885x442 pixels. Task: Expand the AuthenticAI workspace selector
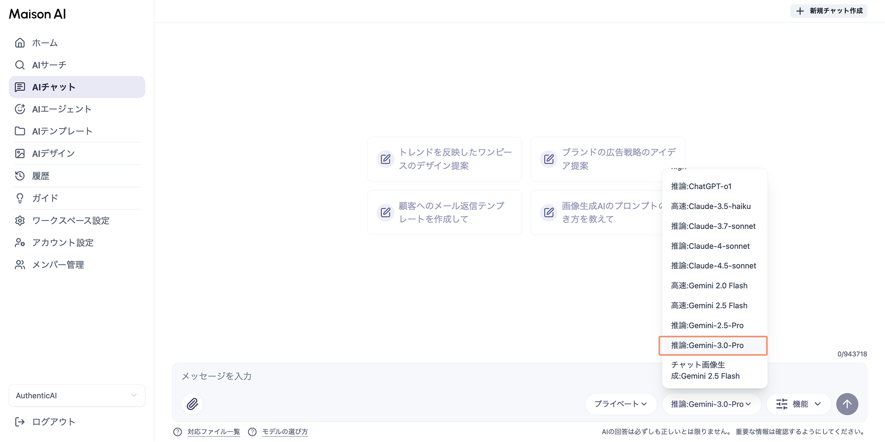(x=77, y=395)
